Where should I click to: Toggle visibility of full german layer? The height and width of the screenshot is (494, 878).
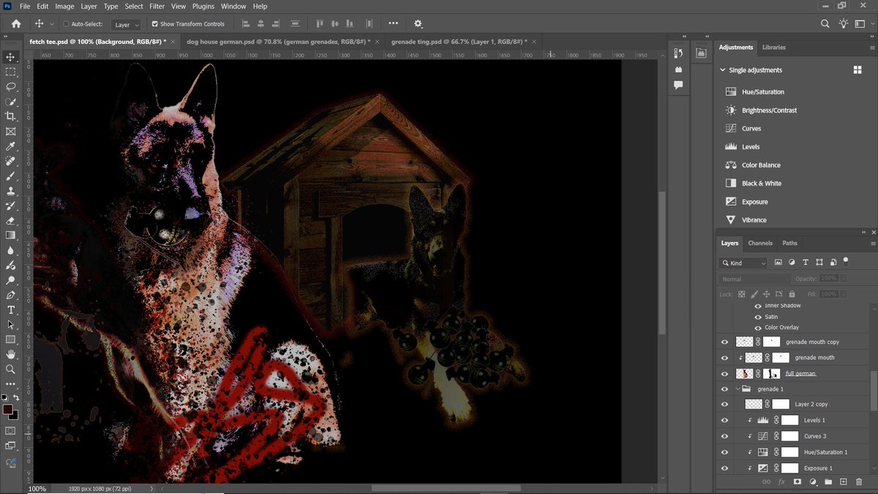point(725,373)
